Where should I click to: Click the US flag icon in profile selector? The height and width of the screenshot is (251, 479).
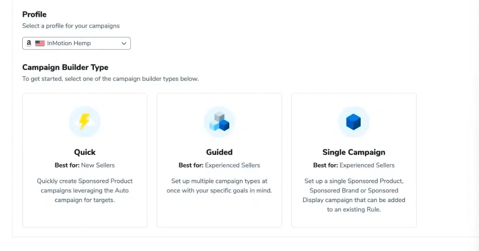(x=40, y=43)
